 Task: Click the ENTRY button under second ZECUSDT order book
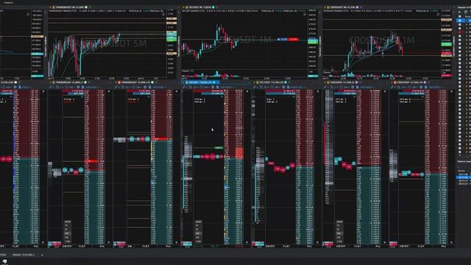click(270, 246)
